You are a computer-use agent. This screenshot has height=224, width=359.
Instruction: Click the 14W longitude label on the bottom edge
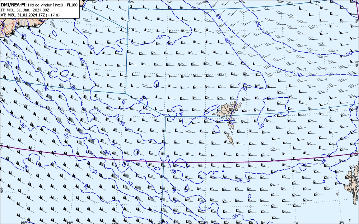click(69, 223)
